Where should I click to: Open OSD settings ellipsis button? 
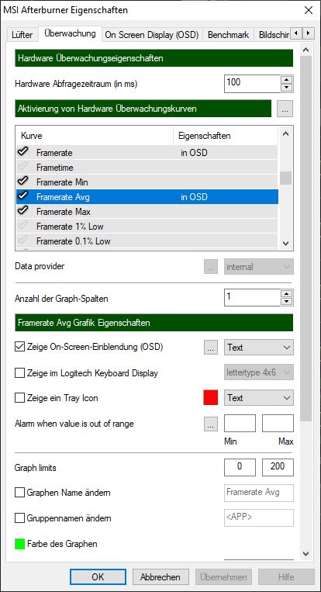[x=211, y=348]
